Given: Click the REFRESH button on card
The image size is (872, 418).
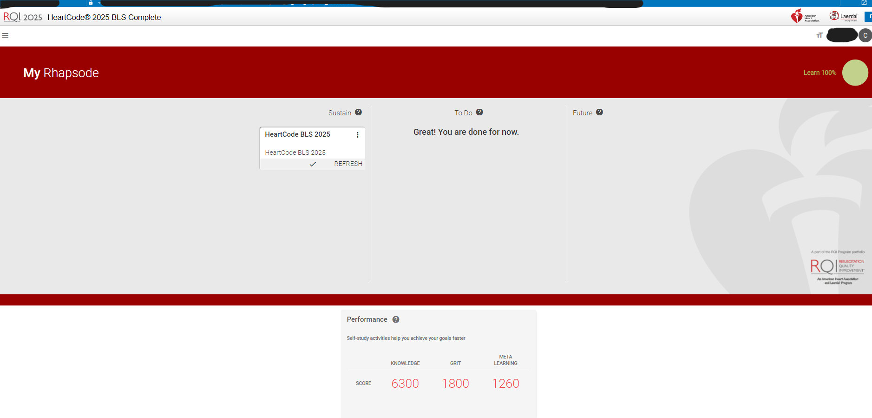Looking at the screenshot, I should (x=348, y=164).
